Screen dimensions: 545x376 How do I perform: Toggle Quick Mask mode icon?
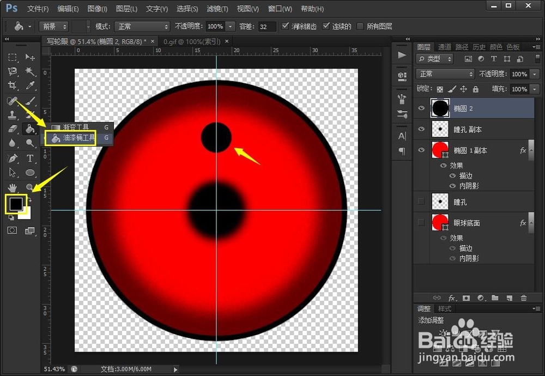[x=12, y=231]
